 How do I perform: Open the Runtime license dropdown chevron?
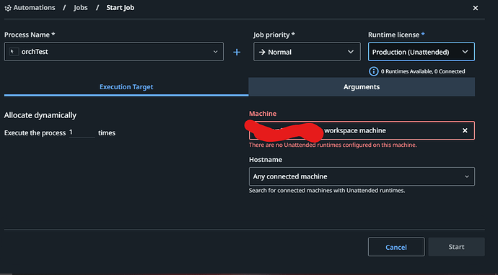click(x=465, y=52)
